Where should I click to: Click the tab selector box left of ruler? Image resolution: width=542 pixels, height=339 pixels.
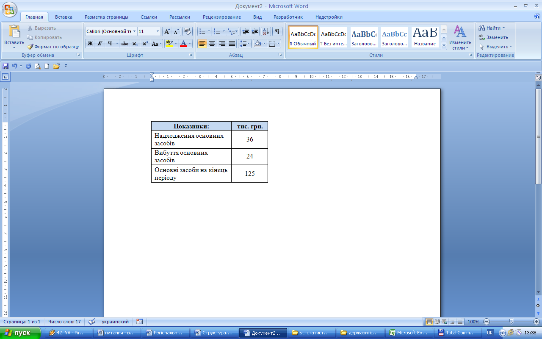click(6, 77)
